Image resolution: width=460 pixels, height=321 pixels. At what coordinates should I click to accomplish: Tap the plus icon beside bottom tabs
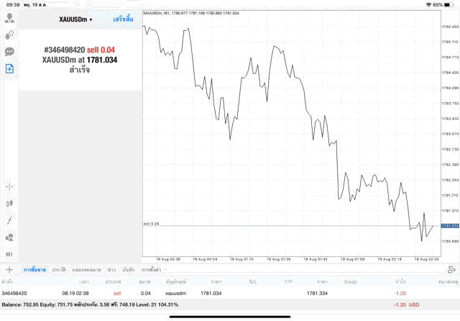click(9, 269)
